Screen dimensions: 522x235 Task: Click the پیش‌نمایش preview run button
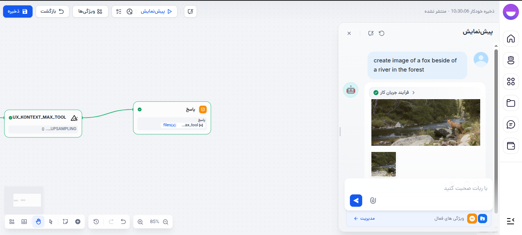tap(156, 11)
